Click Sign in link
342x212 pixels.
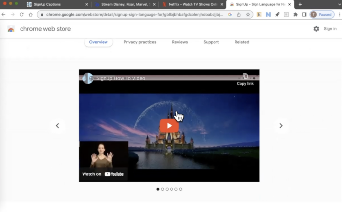tap(330, 29)
